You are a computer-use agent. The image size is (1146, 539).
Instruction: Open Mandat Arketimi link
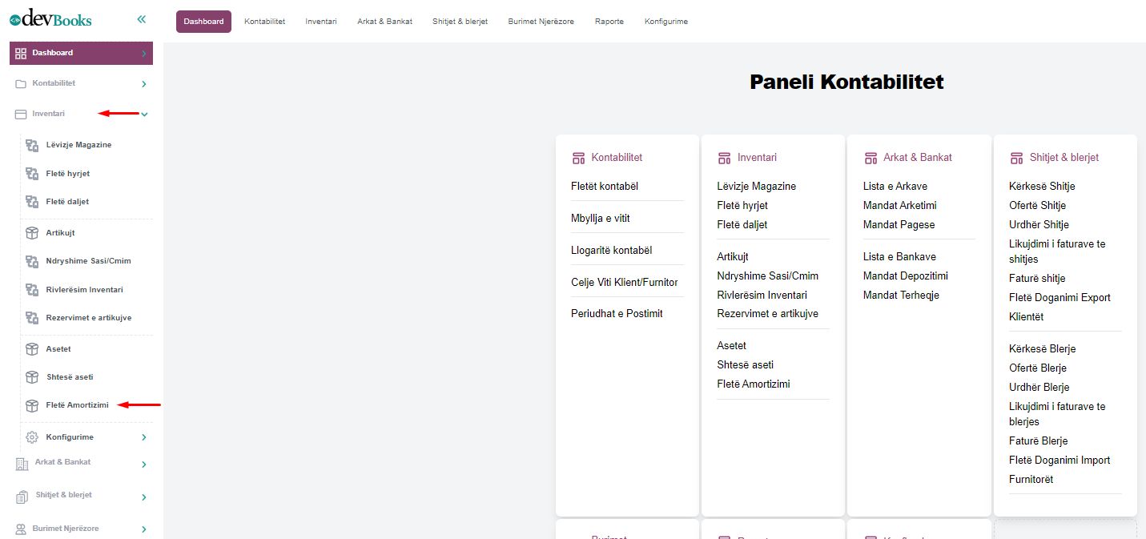point(899,205)
